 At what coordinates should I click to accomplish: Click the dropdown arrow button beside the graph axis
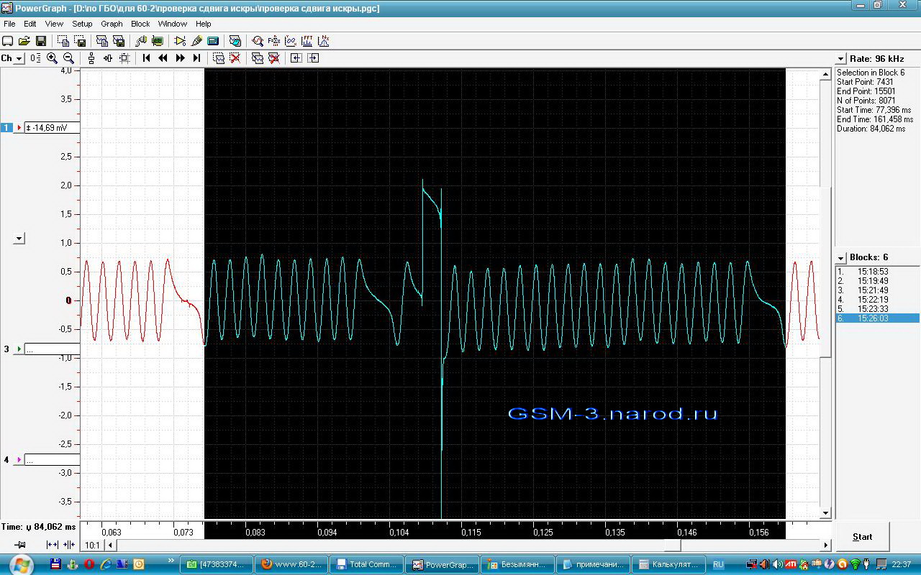[x=19, y=239]
